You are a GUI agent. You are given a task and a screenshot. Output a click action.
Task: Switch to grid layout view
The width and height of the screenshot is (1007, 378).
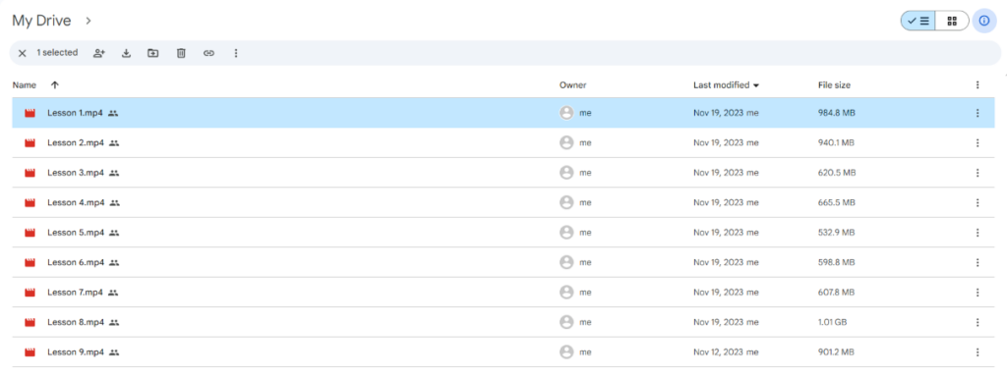[952, 22]
